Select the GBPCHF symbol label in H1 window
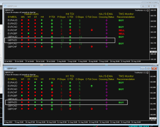 (x=12, y=109)
